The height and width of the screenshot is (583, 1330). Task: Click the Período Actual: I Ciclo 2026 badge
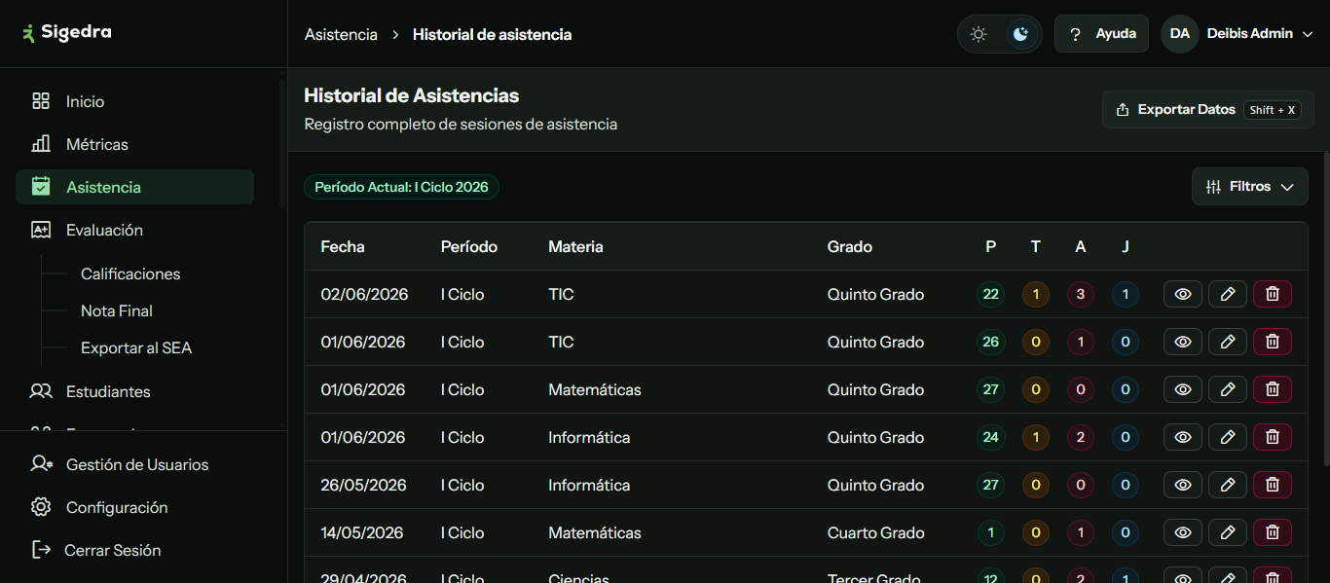[401, 187]
